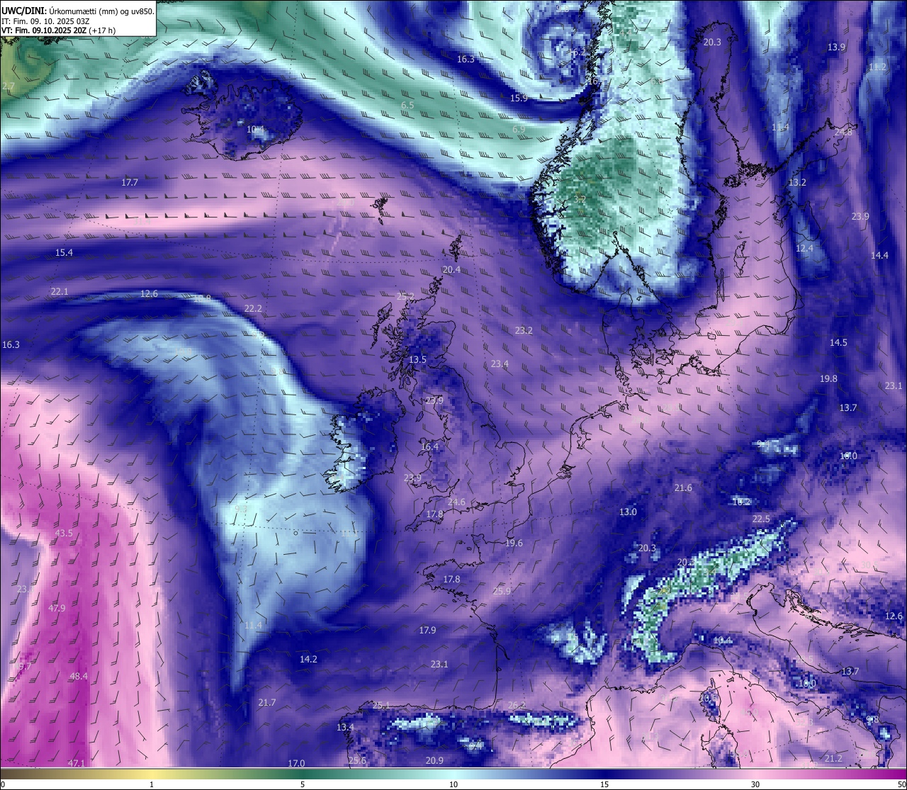This screenshot has width=907, height=790.
Task: Select the 21.2 value at bottom right
Action: click(833, 758)
